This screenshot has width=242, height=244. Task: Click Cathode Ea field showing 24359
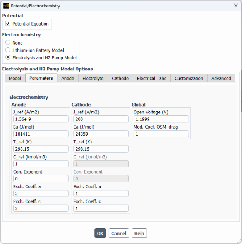[101, 134]
